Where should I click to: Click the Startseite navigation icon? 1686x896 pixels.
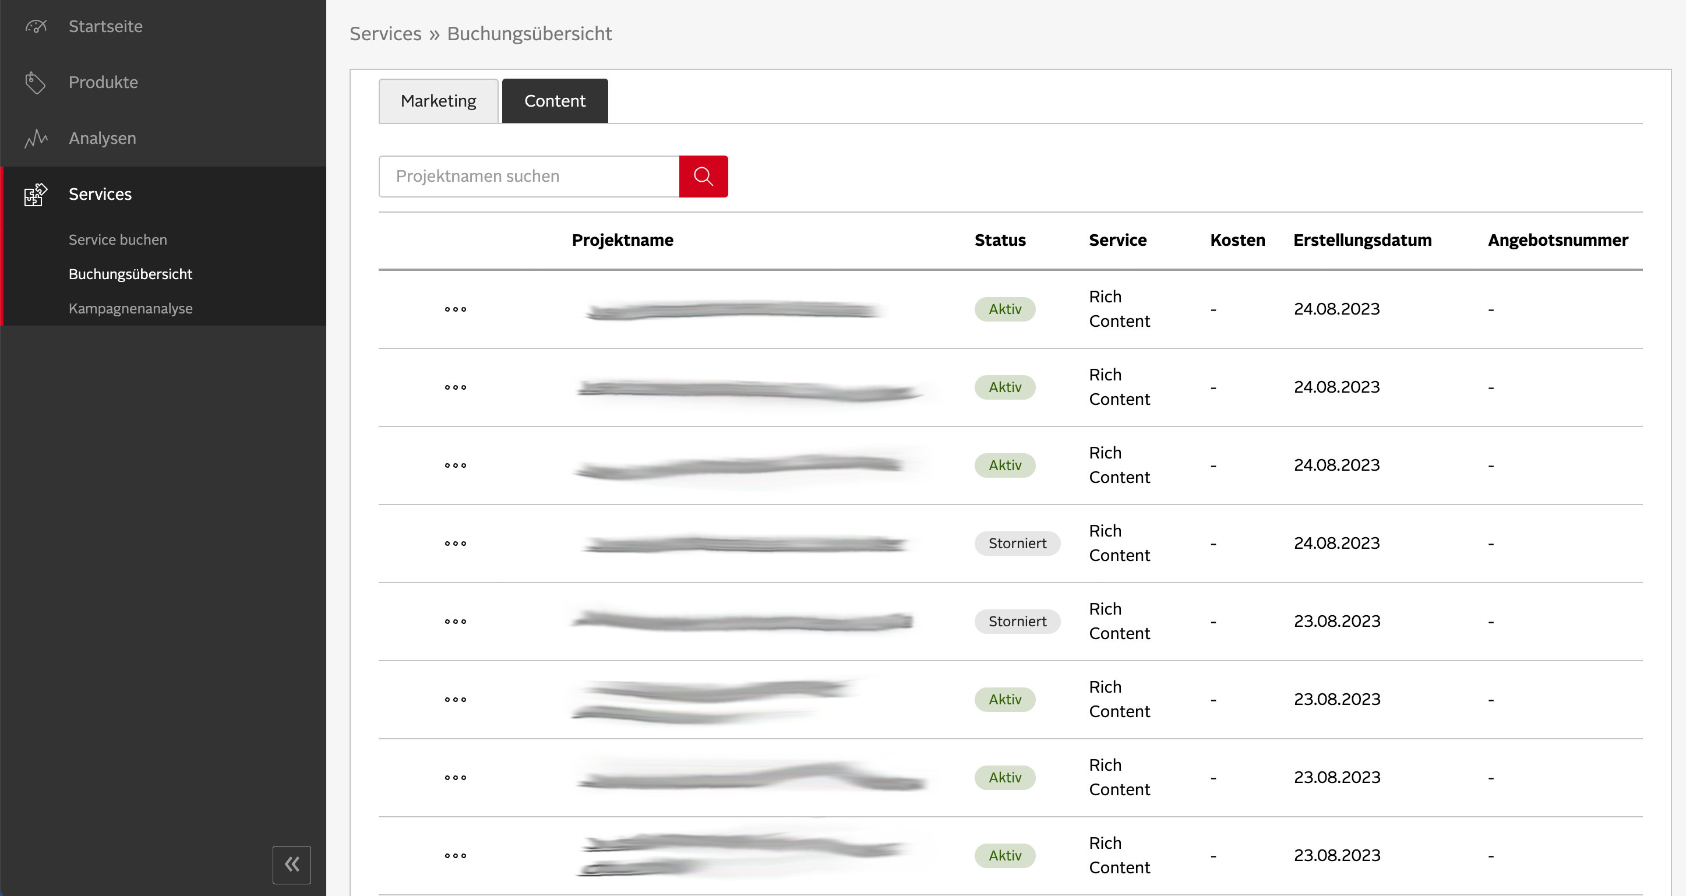(x=36, y=27)
